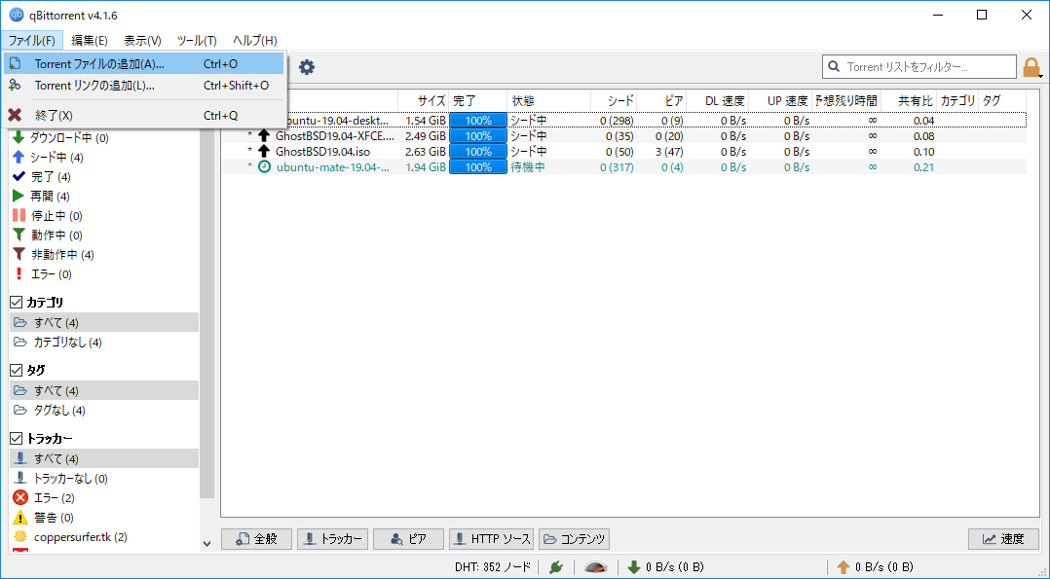The image size is (1050, 579).
Task: Click progress bar of ubuntu-mate torrent
Action: [478, 166]
